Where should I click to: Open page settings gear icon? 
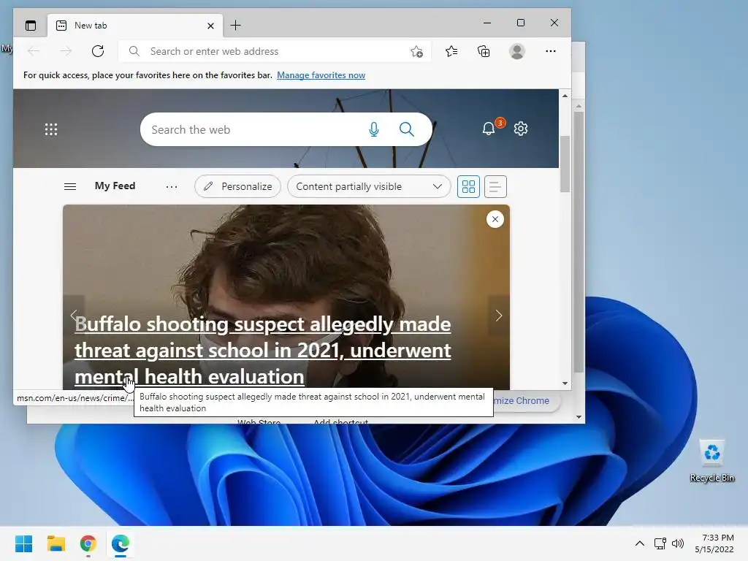coord(521,129)
